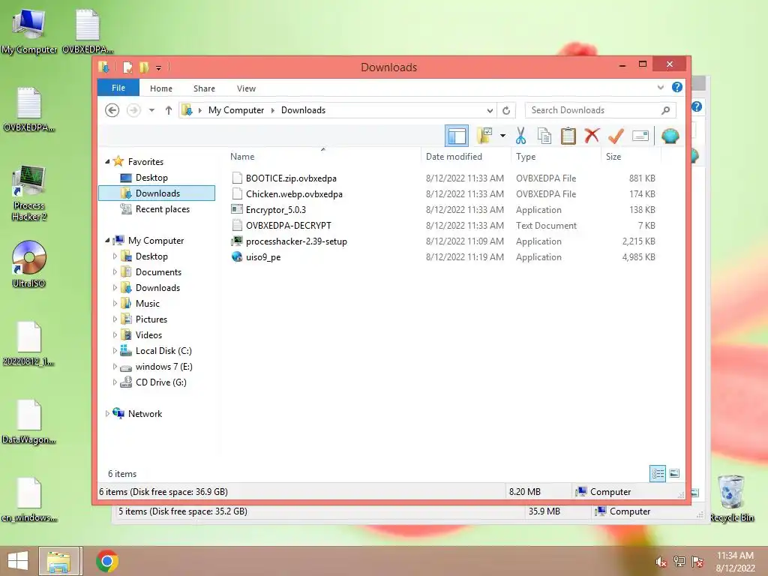Viewport: 768px width, 576px height.
Task: Click the quick access Properties icon in title bar
Action: pos(127,67)
